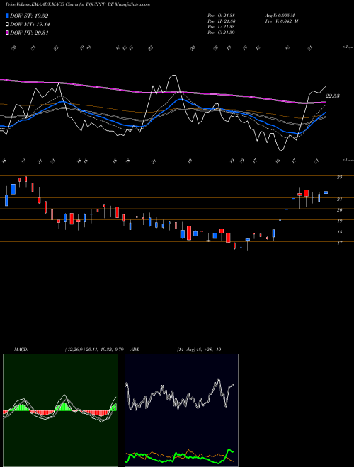Click the 19 price axis label
Image resolution: width=354 pixels, height=467 pixels.
click(339, 221)
